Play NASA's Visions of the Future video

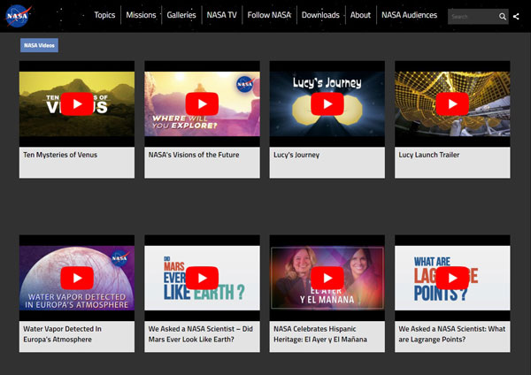tap(202, 103)
